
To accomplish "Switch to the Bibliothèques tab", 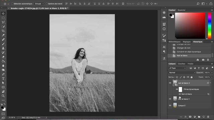I will [175, 42].
